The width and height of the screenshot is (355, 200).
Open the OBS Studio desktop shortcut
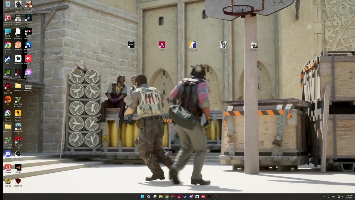(18, 155)
